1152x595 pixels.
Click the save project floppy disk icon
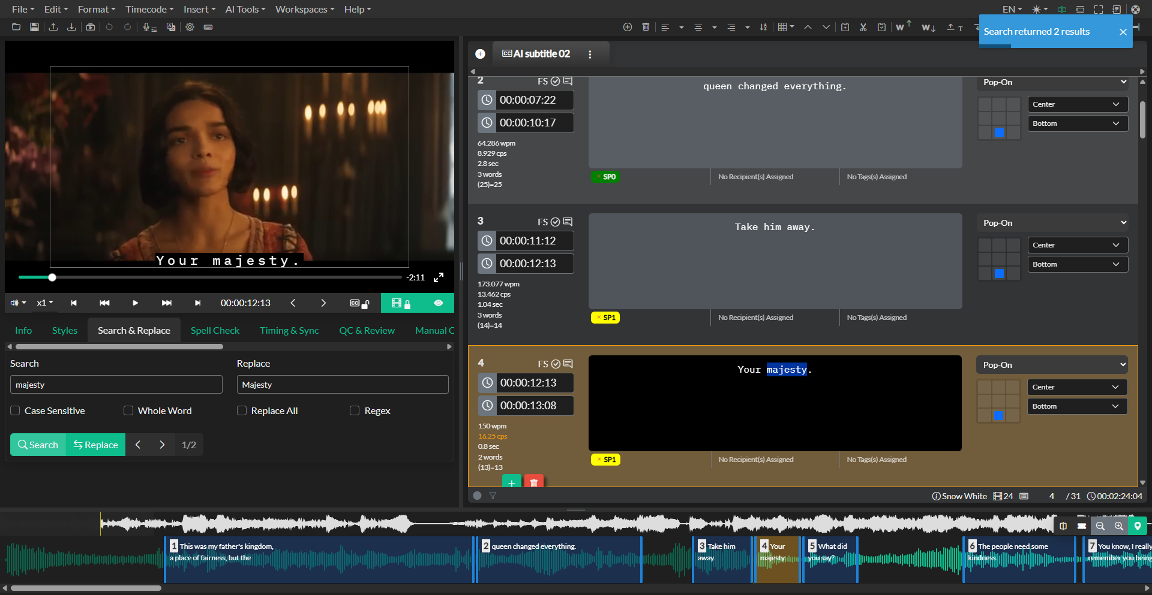click(x=34, y=27)
